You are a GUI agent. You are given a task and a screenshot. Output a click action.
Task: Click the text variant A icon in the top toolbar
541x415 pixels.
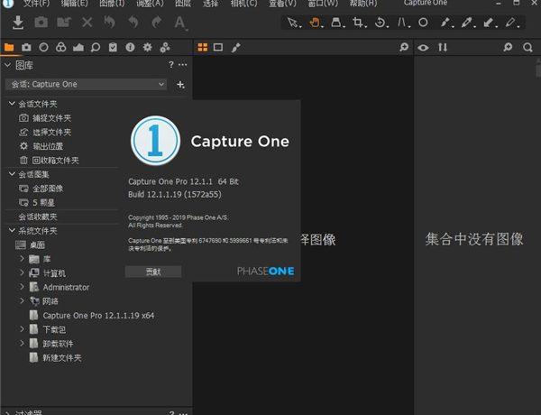tap(179, 23)
